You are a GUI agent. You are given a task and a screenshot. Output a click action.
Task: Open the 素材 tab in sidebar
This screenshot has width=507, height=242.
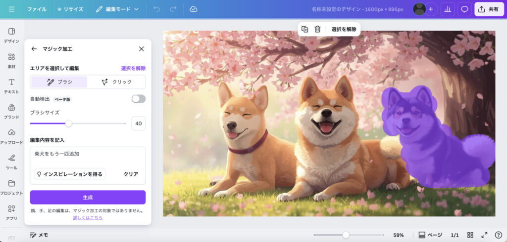[11, 61]
